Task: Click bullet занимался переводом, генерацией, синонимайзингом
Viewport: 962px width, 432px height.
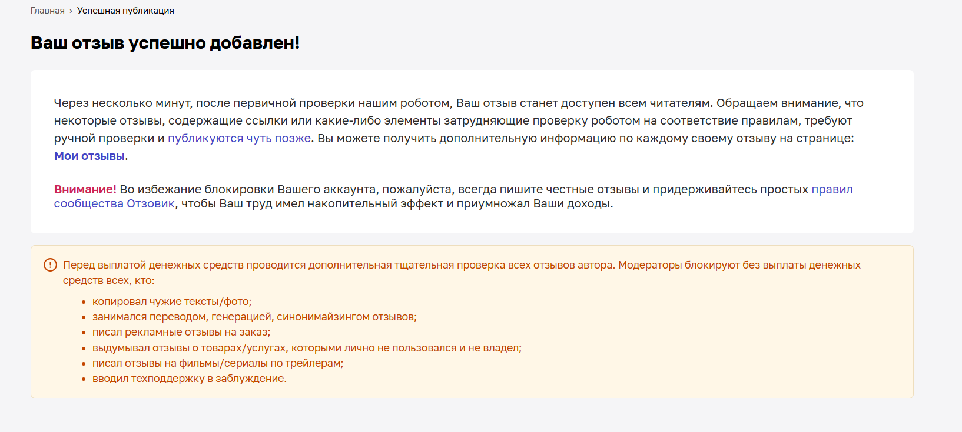Action: 254,317
